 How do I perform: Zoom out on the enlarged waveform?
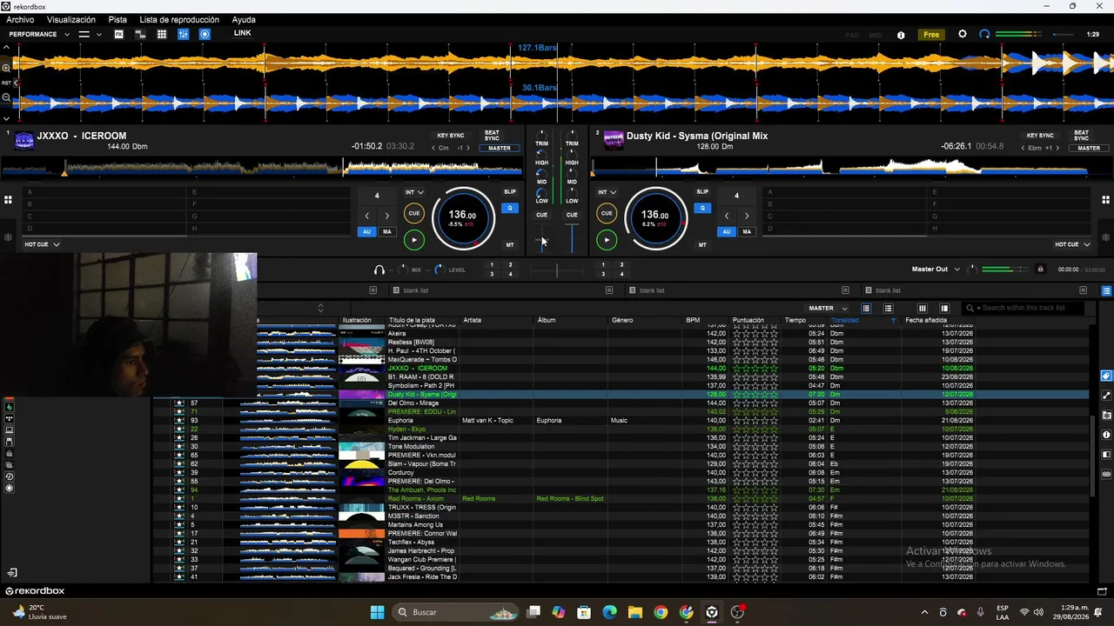[6, 97]
